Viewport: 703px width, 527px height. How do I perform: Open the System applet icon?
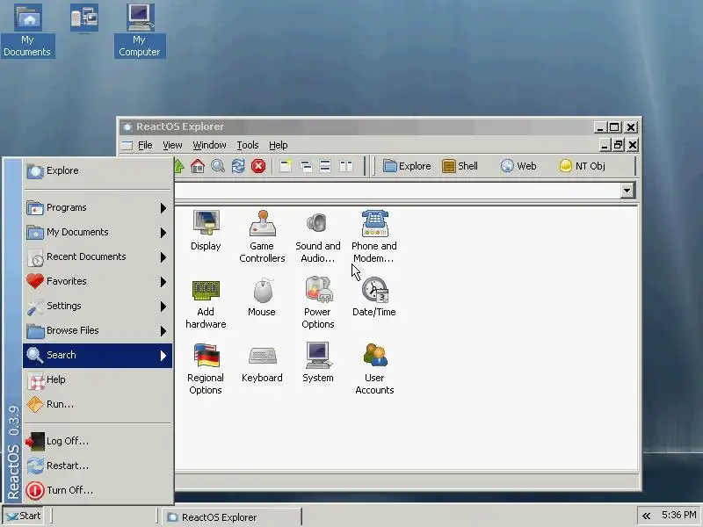(x=318, y=363)
